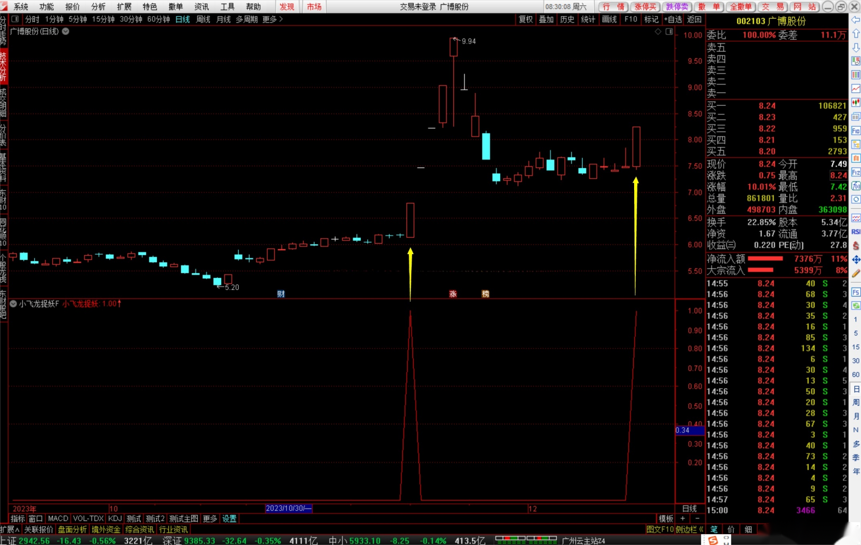Click the formula fx icon in sidebar
This screenshot has width=861, height=545.
click(855, 186)
